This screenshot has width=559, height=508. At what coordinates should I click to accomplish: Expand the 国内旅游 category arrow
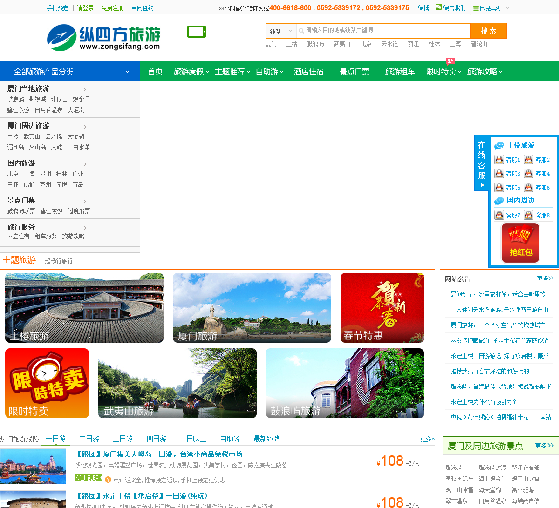point(85,164)
